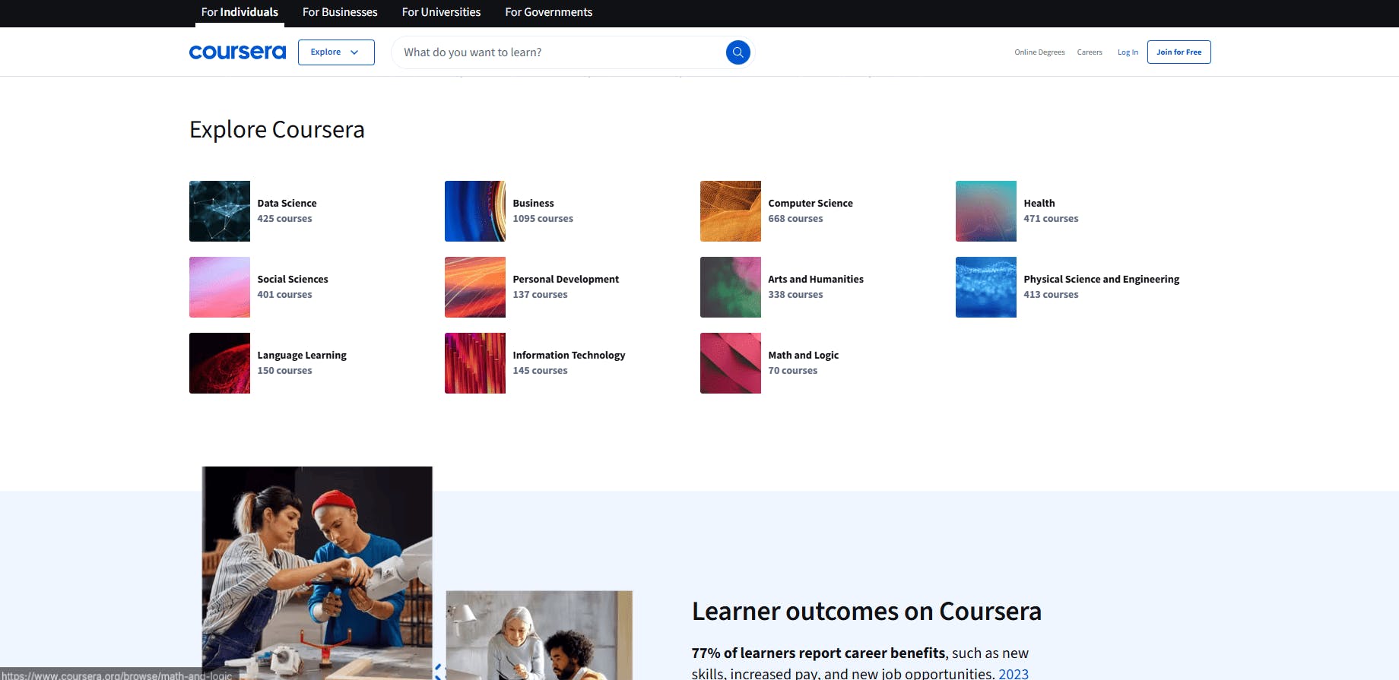1399x680 pixels.
Task: Click the '425 courses' text
Action: coord(284,219)
